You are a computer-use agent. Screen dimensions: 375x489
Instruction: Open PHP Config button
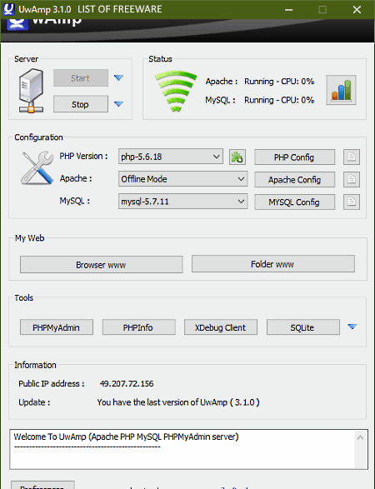294,157
